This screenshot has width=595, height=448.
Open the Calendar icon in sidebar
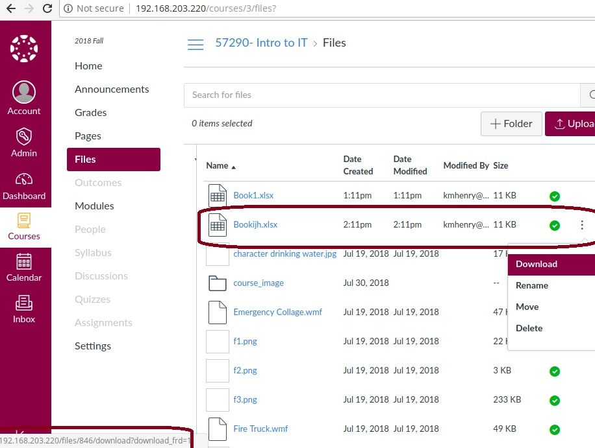[24, 261]
